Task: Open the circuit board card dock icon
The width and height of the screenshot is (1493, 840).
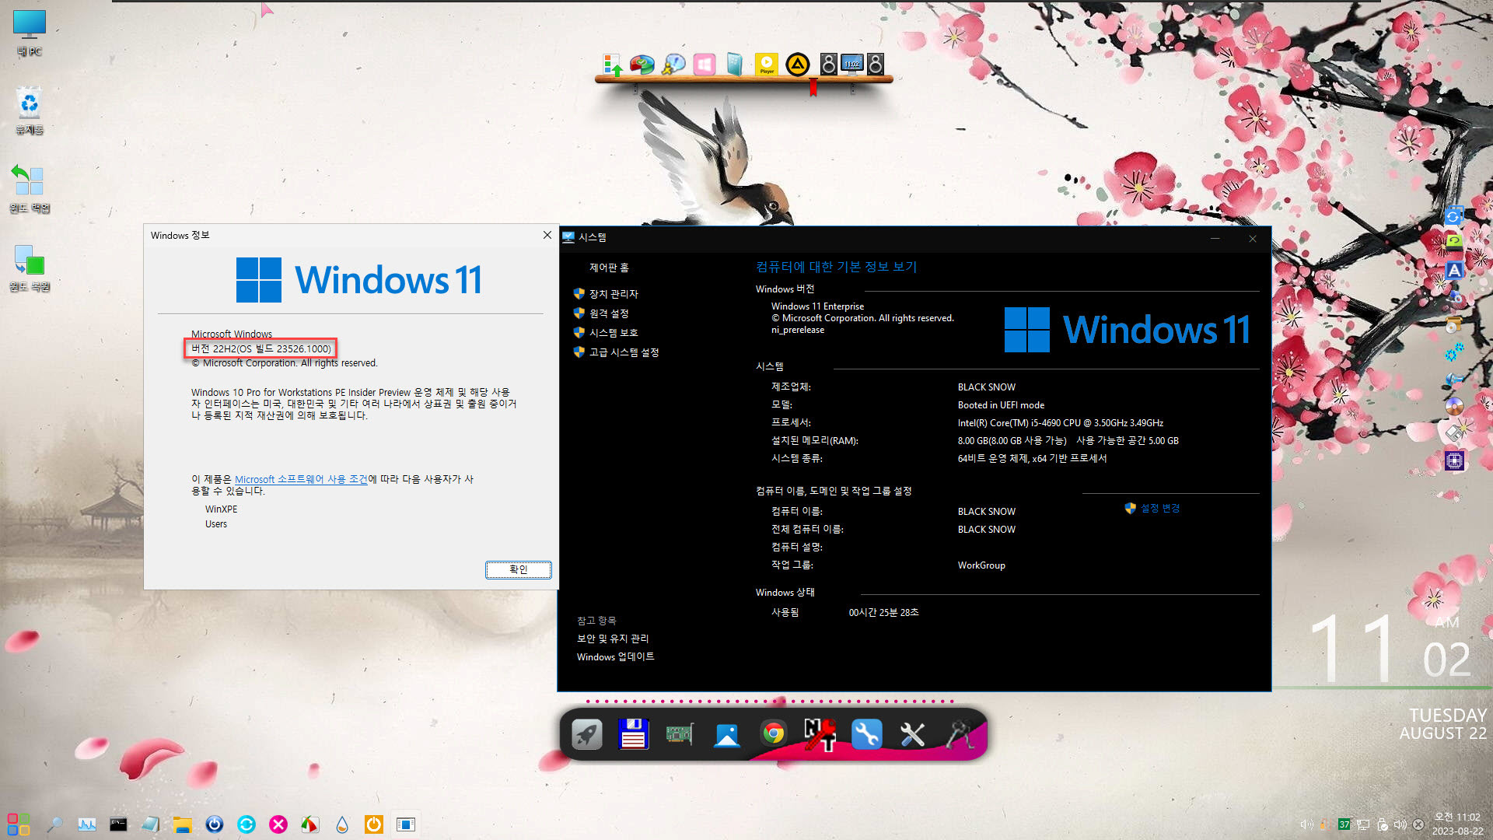Action: tap(680, 734)
